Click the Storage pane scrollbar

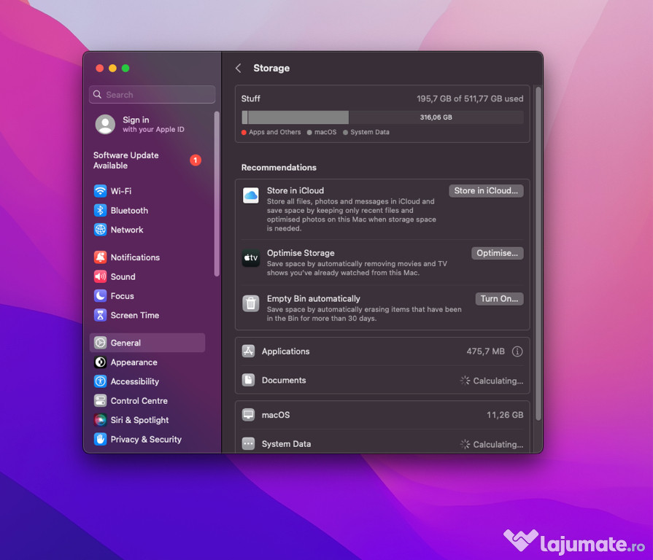click(538, 253)
